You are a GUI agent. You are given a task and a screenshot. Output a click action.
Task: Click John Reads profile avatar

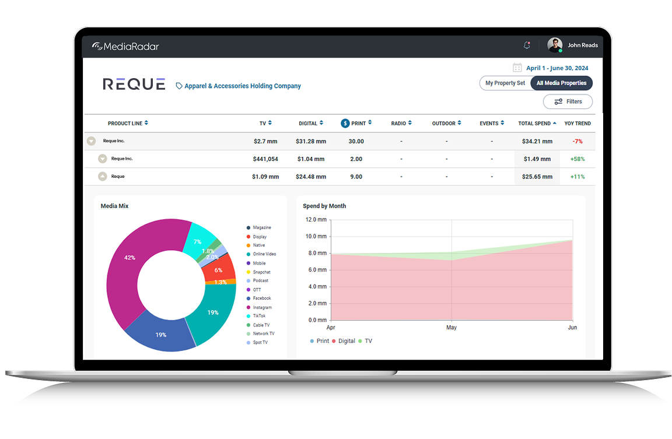pyautogui.click(x=555, y=45)
